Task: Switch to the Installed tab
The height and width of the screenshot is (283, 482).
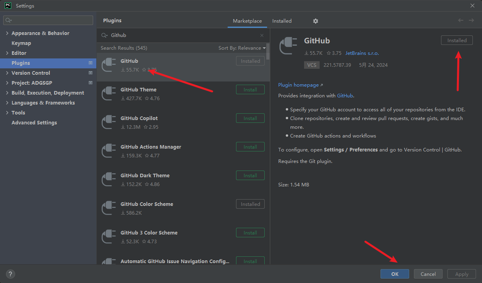Action: (282, 21)
